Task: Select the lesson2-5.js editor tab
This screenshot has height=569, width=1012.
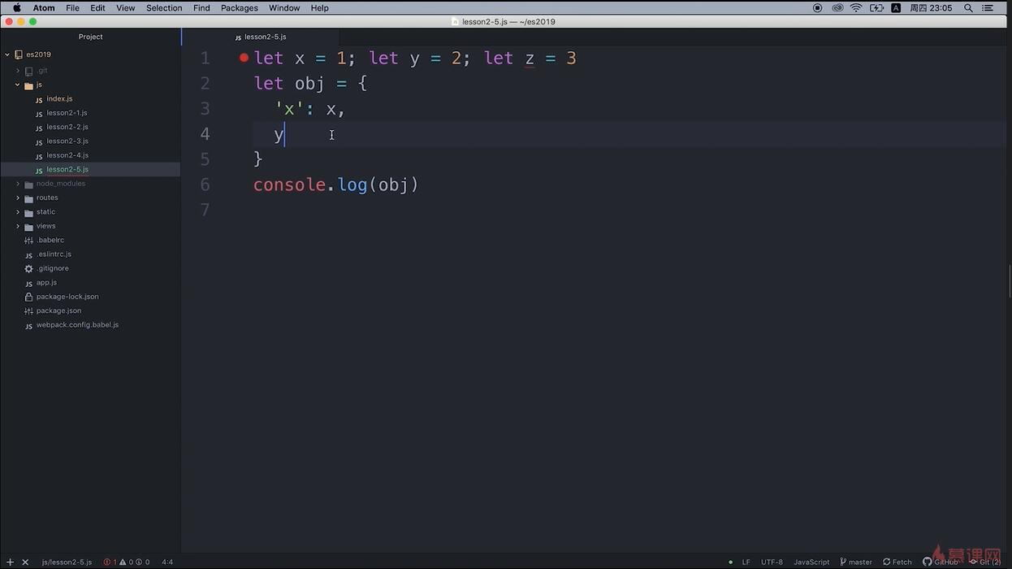Action: 261,37
